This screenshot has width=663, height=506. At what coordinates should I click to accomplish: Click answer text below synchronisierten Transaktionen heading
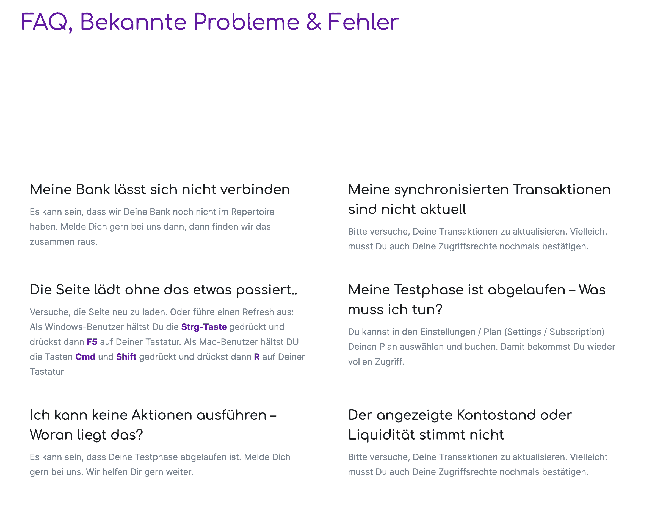point(478,239)
